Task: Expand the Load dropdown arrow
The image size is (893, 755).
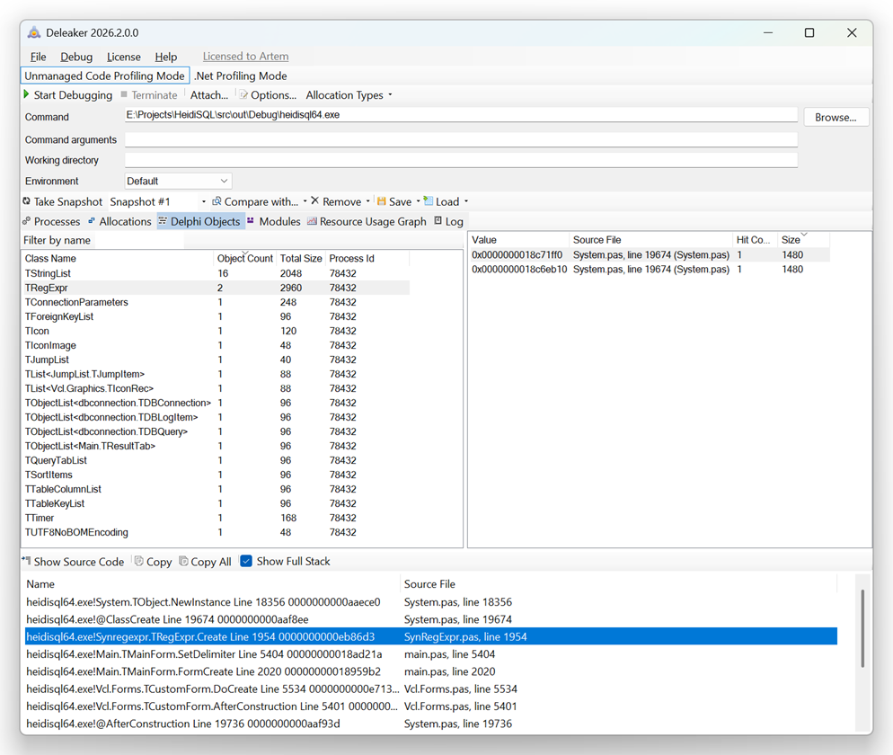Action: pyautogui.click(x=466, y=201)
